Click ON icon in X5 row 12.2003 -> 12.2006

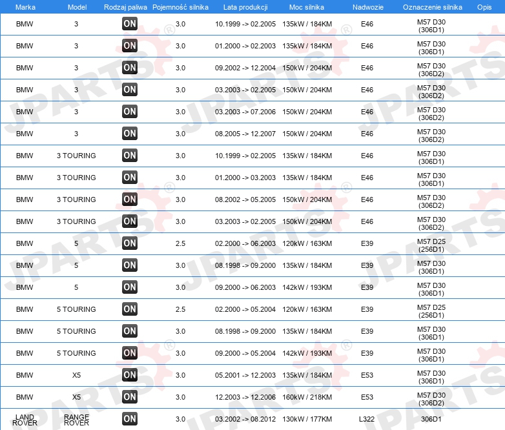[130, 396]
